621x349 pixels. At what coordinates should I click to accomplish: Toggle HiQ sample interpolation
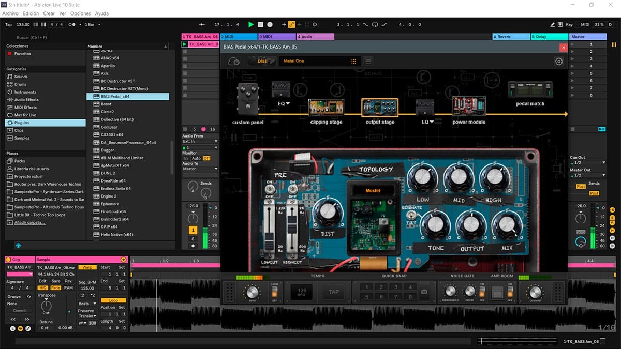[x=43, y=288]
